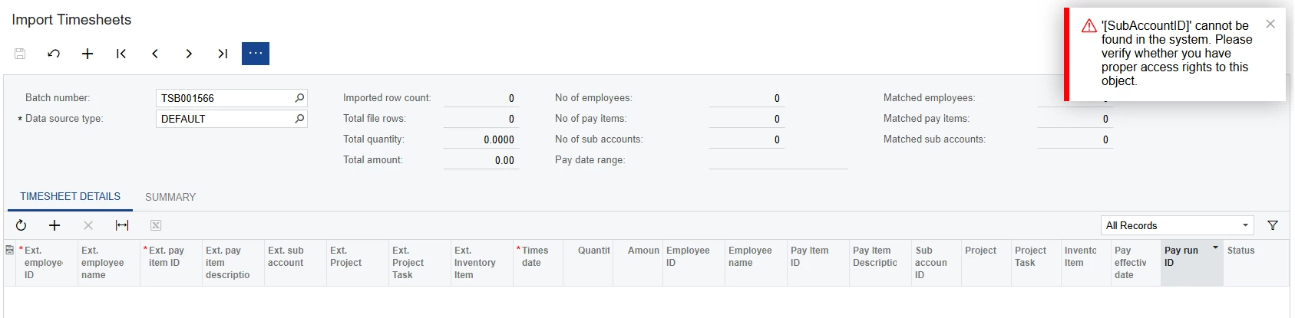Add a row to timesheet details grid
The width and height of the screenshot is (1295, 318).
(x=55, y=225)
